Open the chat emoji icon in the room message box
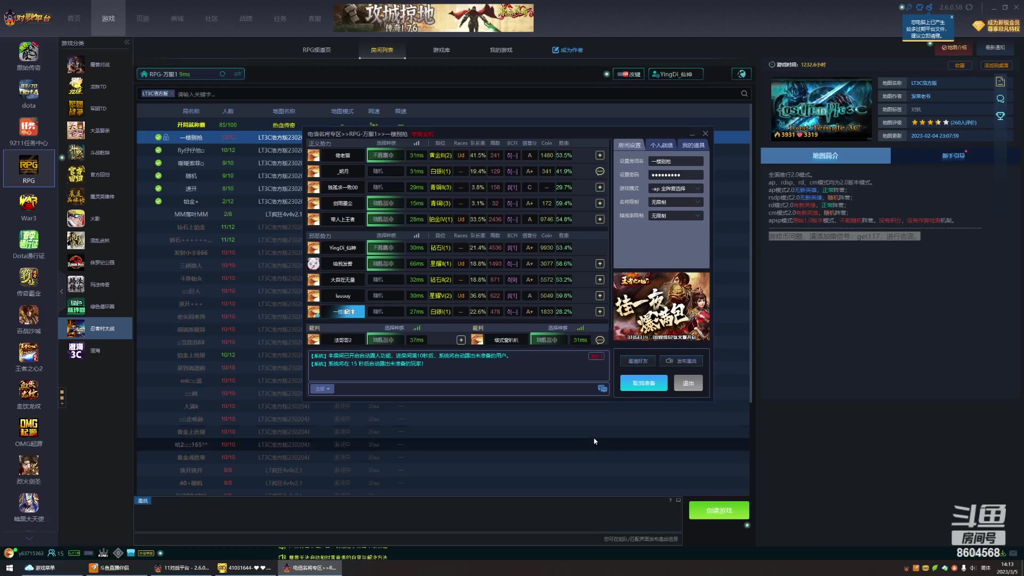The width and height of the screenshot is (1024, 576). [602, 389]
